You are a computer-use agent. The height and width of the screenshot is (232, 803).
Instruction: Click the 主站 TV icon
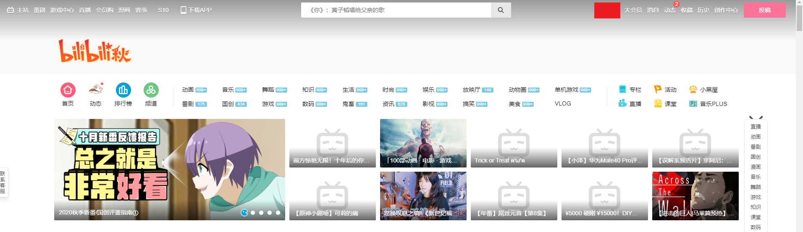point(10,10)
